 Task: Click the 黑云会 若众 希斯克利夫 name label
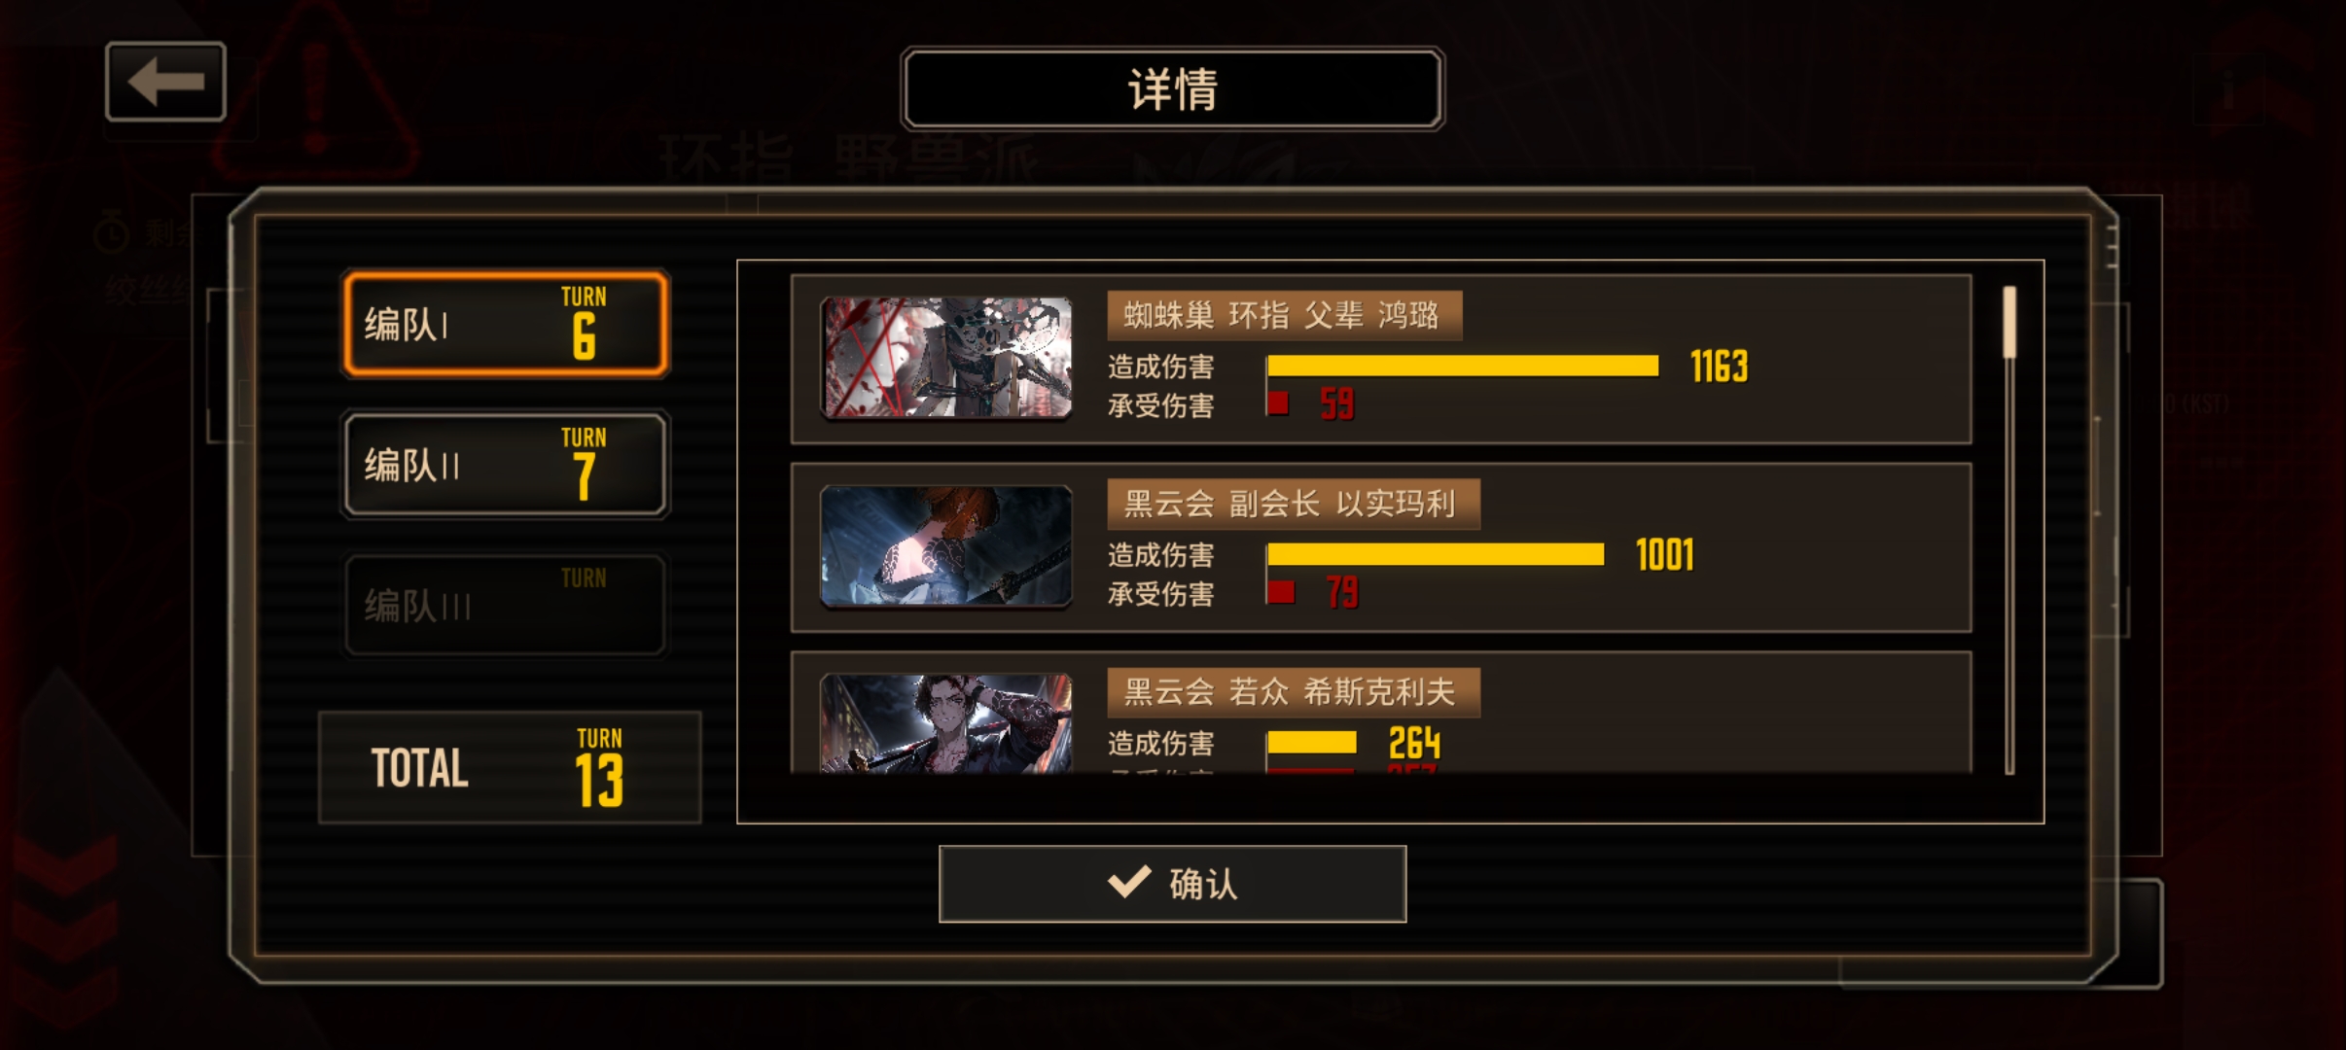tap(1294, 692)
